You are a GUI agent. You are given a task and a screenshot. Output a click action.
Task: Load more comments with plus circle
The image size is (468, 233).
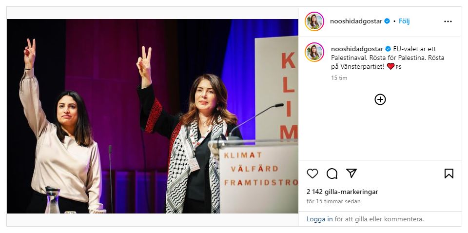click(380, 99)
